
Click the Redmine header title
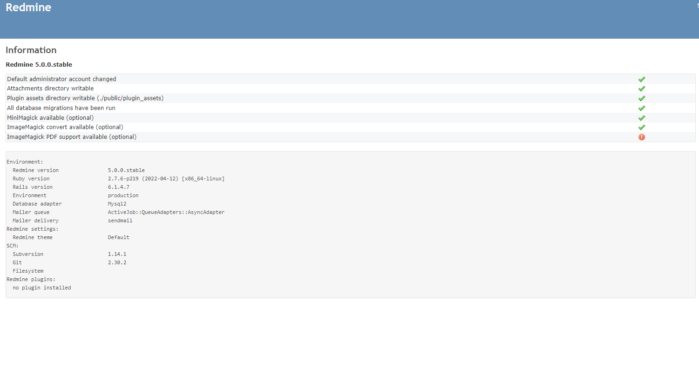pos(28,7)
